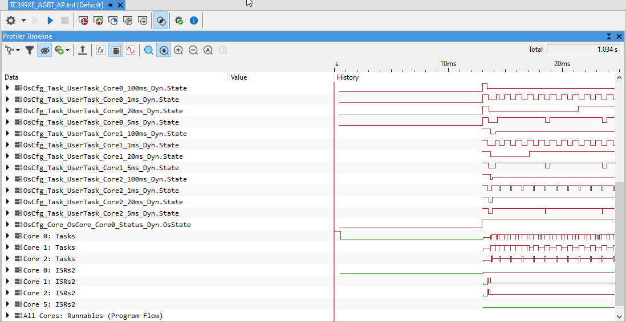Click the right-arrow circle view icon
This screenshot has height=322, width=626.
coord(143,20)
